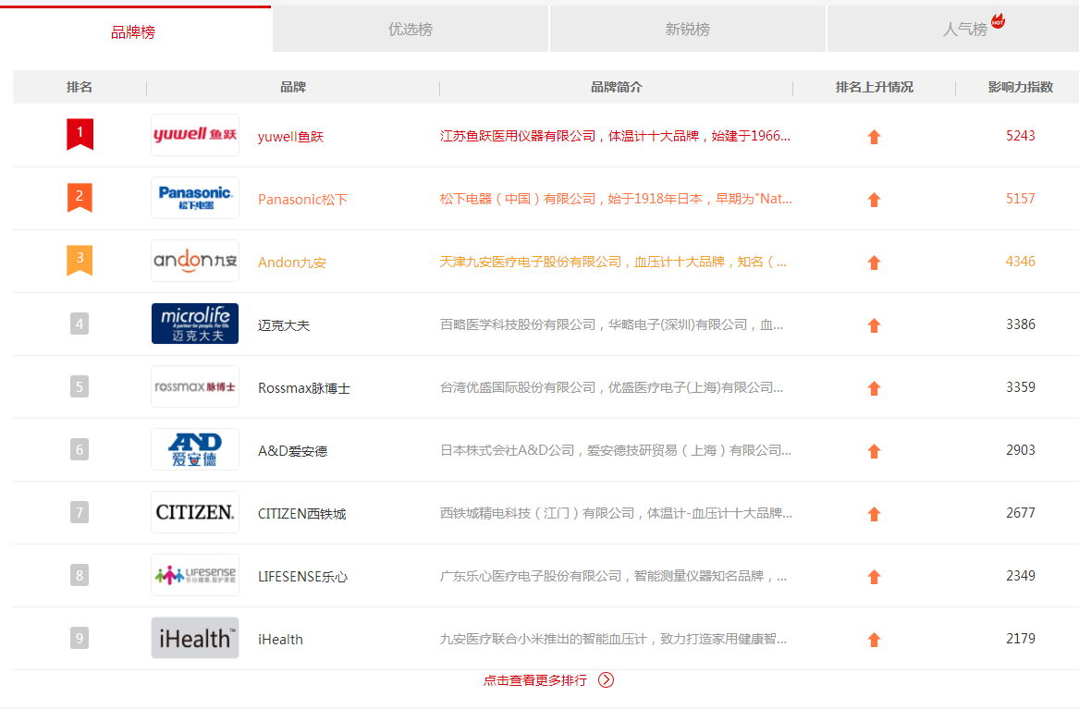Click the iHealth logo image
The height and width of the screenshot is (709, 1079).
click(195, 638)
